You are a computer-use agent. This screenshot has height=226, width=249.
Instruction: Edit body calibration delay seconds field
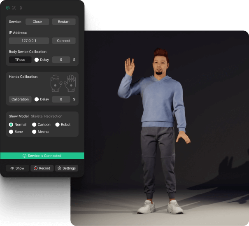coord(61,60)
